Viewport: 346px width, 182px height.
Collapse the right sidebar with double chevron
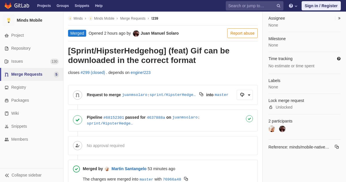[339, 18]
